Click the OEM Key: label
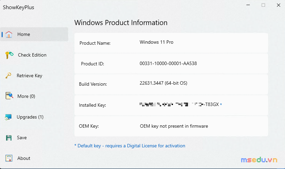Image resolution: width=285 pixels, height=169 pixels. click(89, 126)
